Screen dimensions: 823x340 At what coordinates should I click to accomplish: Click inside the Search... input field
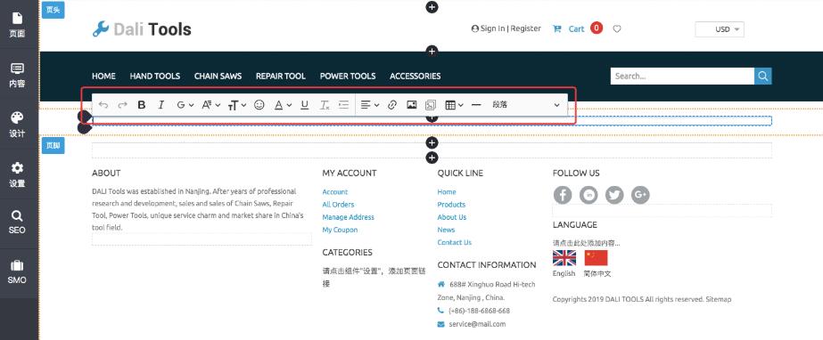682,76
